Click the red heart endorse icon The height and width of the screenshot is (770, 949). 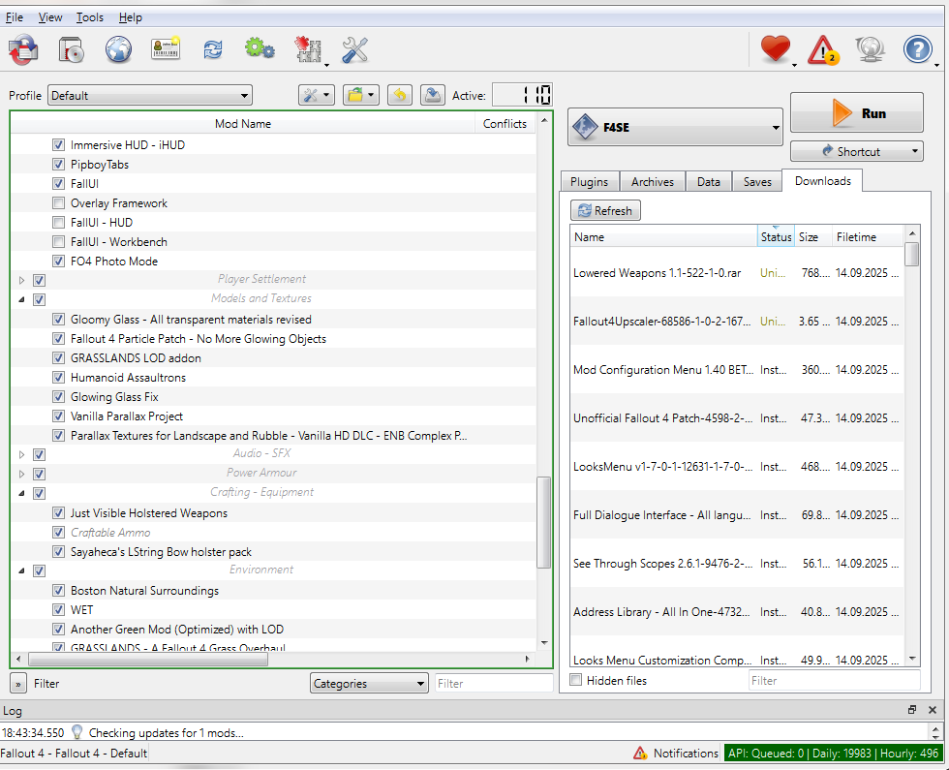[x=776, y=49]
